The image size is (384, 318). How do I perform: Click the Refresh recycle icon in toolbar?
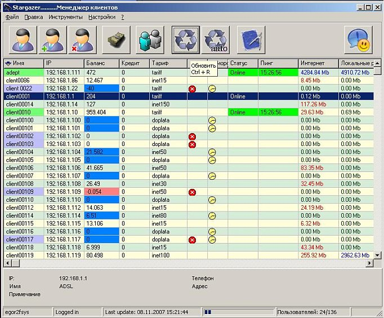pos(186,39)
